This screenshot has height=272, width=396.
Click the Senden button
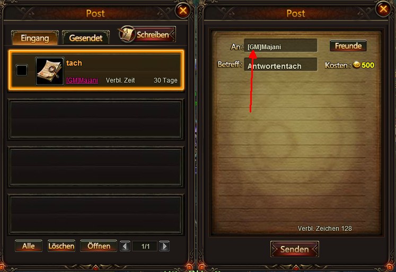pyautogui.click(x=294, y=249)
